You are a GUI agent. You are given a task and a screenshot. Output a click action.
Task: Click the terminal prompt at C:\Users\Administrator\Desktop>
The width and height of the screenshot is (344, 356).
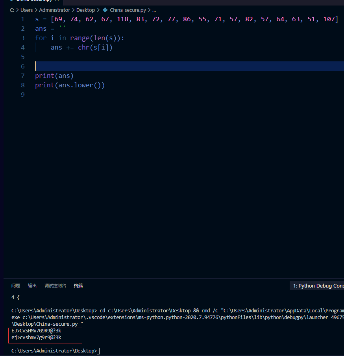tap(54, 351)
